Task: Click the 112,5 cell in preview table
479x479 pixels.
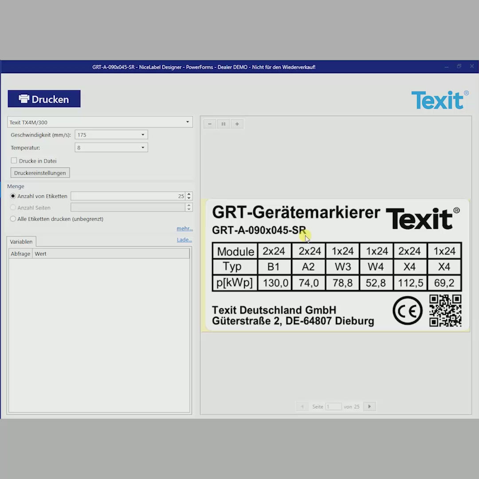Action: pyautogui.click(x=410, y=283)
